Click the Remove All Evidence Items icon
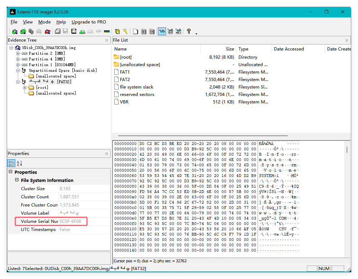Viewport: 358px width, 279px height. (48, 32)
